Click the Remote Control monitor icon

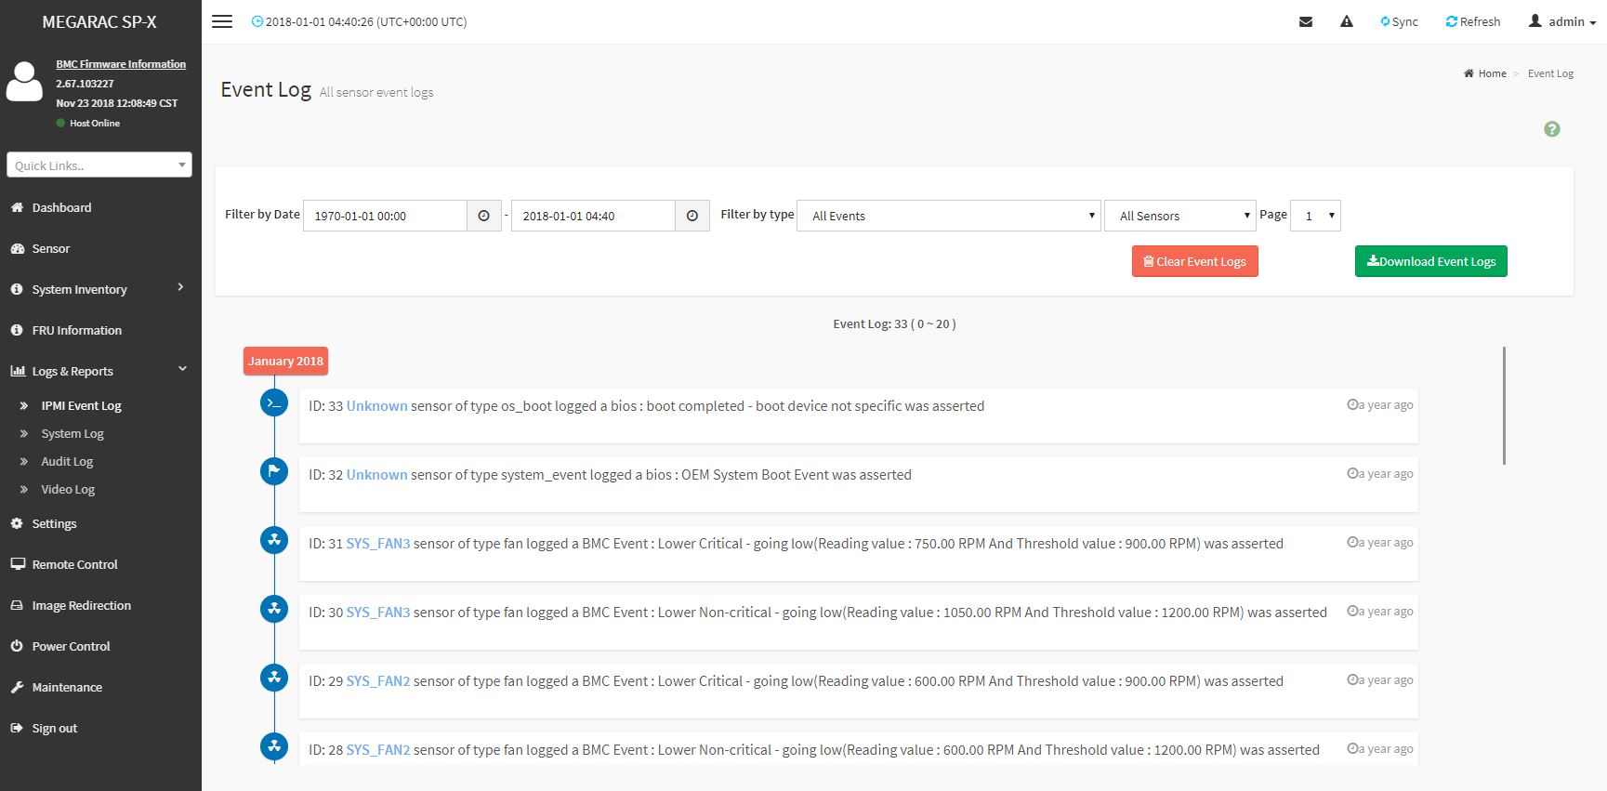[17, 564]
